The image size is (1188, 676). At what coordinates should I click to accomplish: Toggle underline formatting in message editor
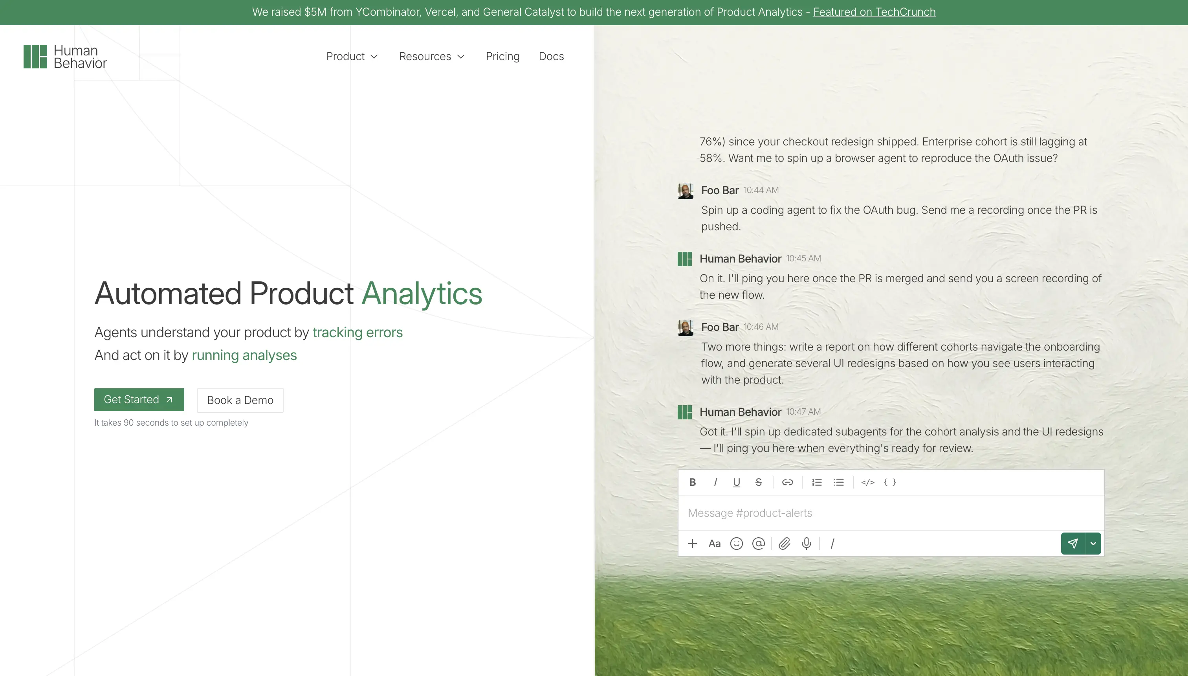[737, 482]
